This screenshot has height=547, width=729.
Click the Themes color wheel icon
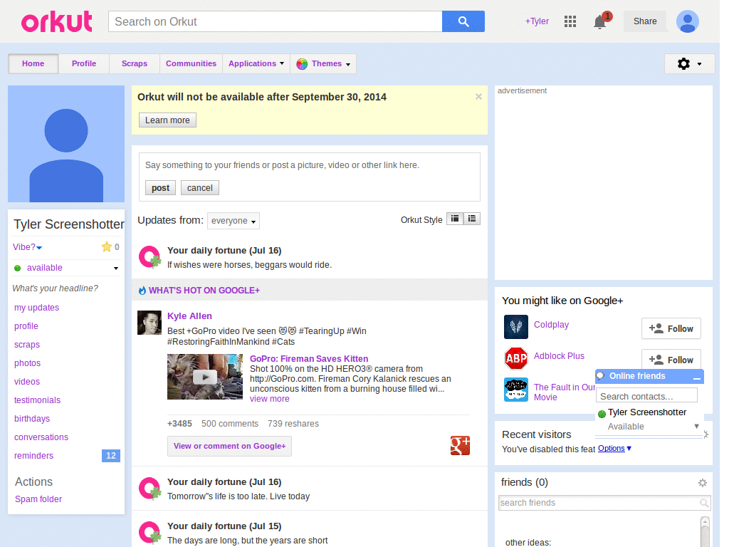(x=302, y=63)
